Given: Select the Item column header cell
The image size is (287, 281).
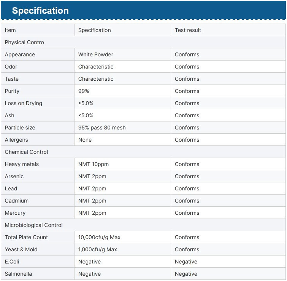Looking at the screenshot, I should [x=38, y=30].
